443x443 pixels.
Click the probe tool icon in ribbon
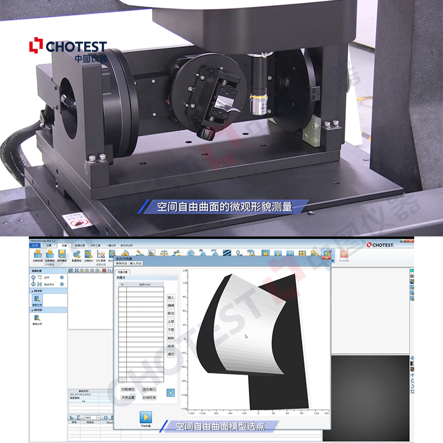pyautogui.click(x=140, y=253)
